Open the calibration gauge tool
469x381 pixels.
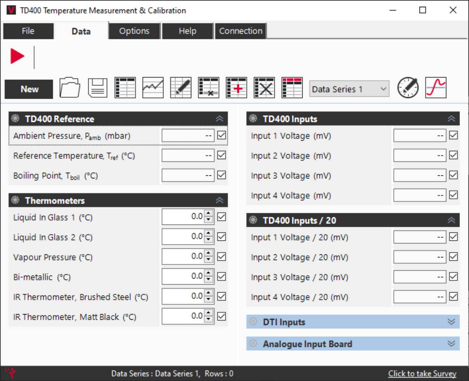[407, 88]
